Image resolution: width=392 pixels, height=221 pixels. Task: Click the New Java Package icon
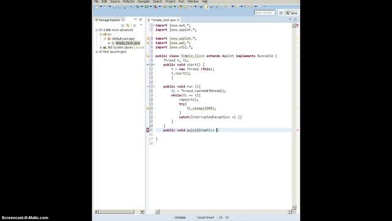165,7
